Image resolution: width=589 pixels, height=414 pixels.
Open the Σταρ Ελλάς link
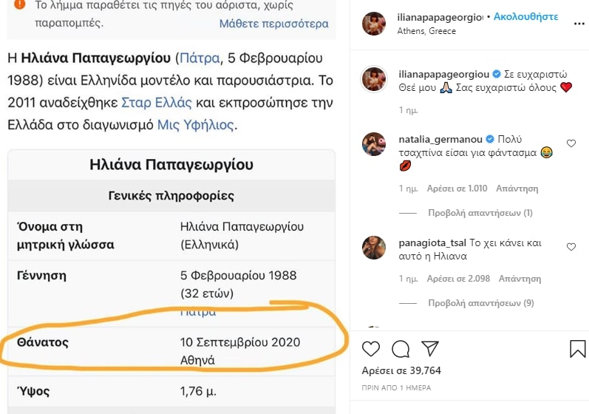point(156,103)
